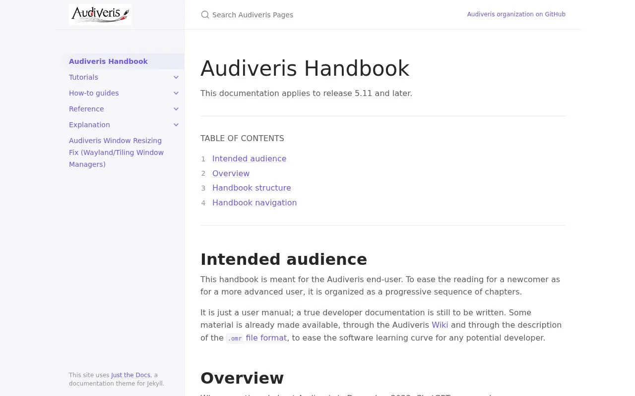635x396 pixels.
Task: Jump to Handbook structure section link
Action: tap(252, 188)
